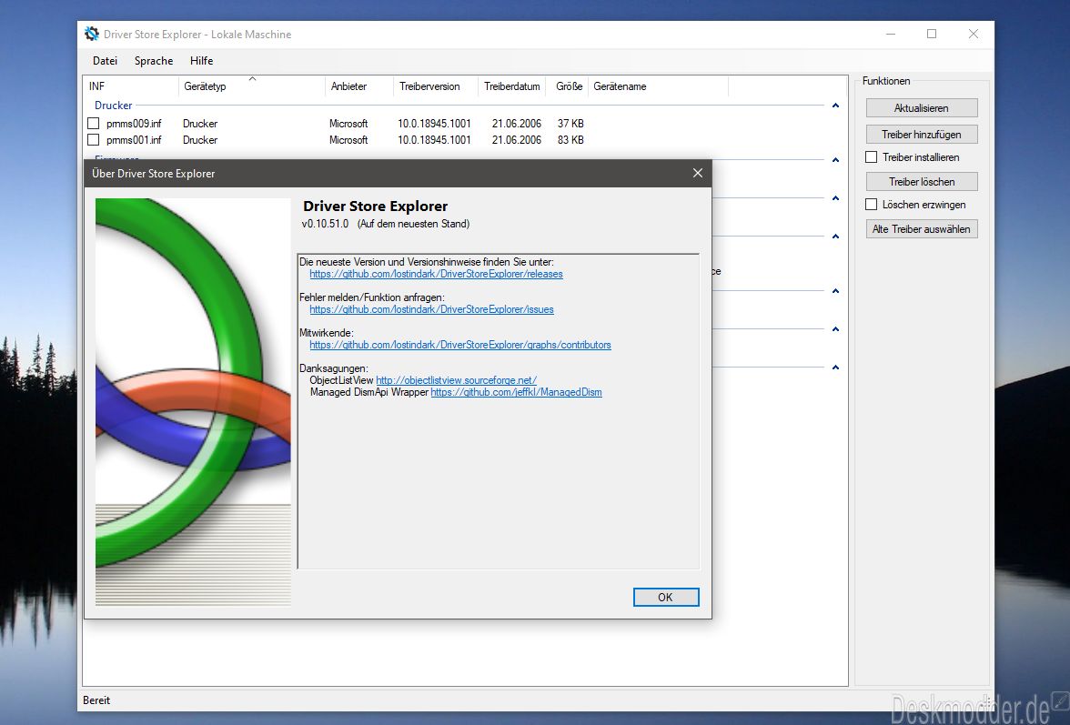Click the 83 KB size cell
This screenshot has width=1070, height=725.
570,140
